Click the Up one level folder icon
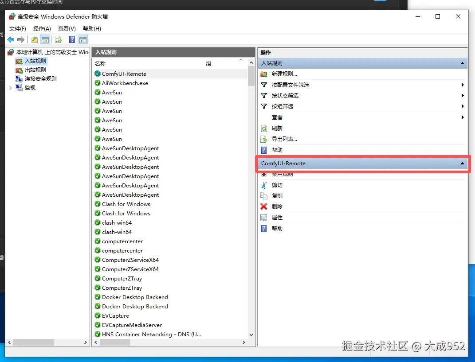Viewport: 475px width, 362px height. 35,39
